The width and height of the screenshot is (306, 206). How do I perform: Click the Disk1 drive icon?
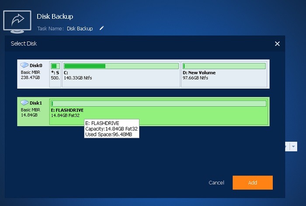pos(24,103)
